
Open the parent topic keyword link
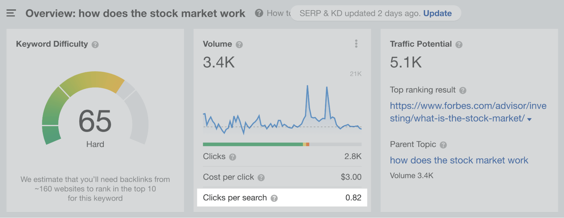(459, 160)
